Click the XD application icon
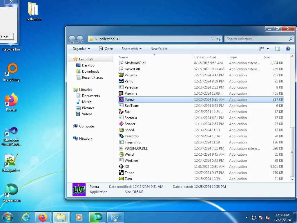 (121, 166)
